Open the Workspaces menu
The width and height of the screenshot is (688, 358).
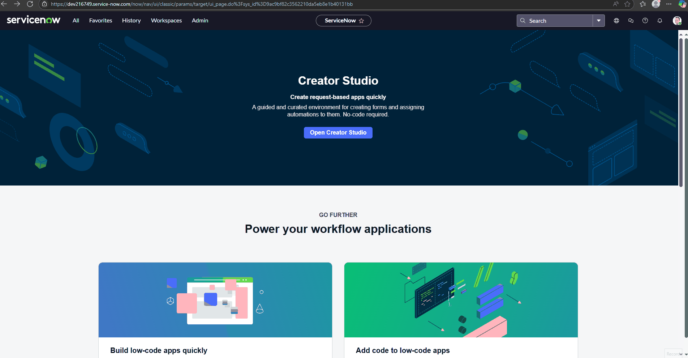[166, 21]
